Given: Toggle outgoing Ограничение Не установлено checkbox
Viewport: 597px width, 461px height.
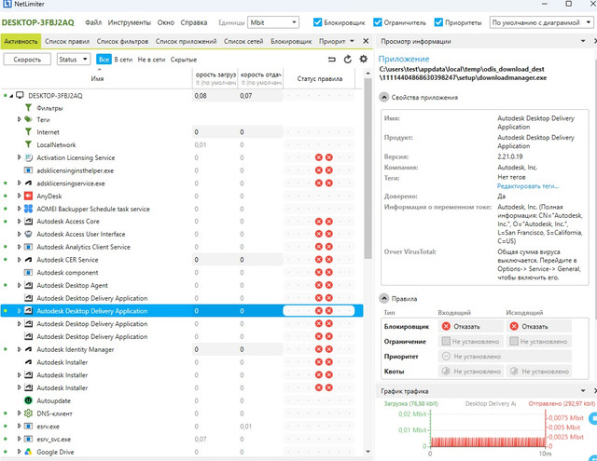Looking at the screenshot, I should [514, 341].
